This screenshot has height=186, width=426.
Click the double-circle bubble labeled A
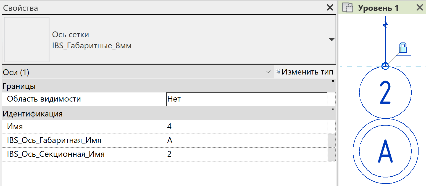[x=385, y=151]
